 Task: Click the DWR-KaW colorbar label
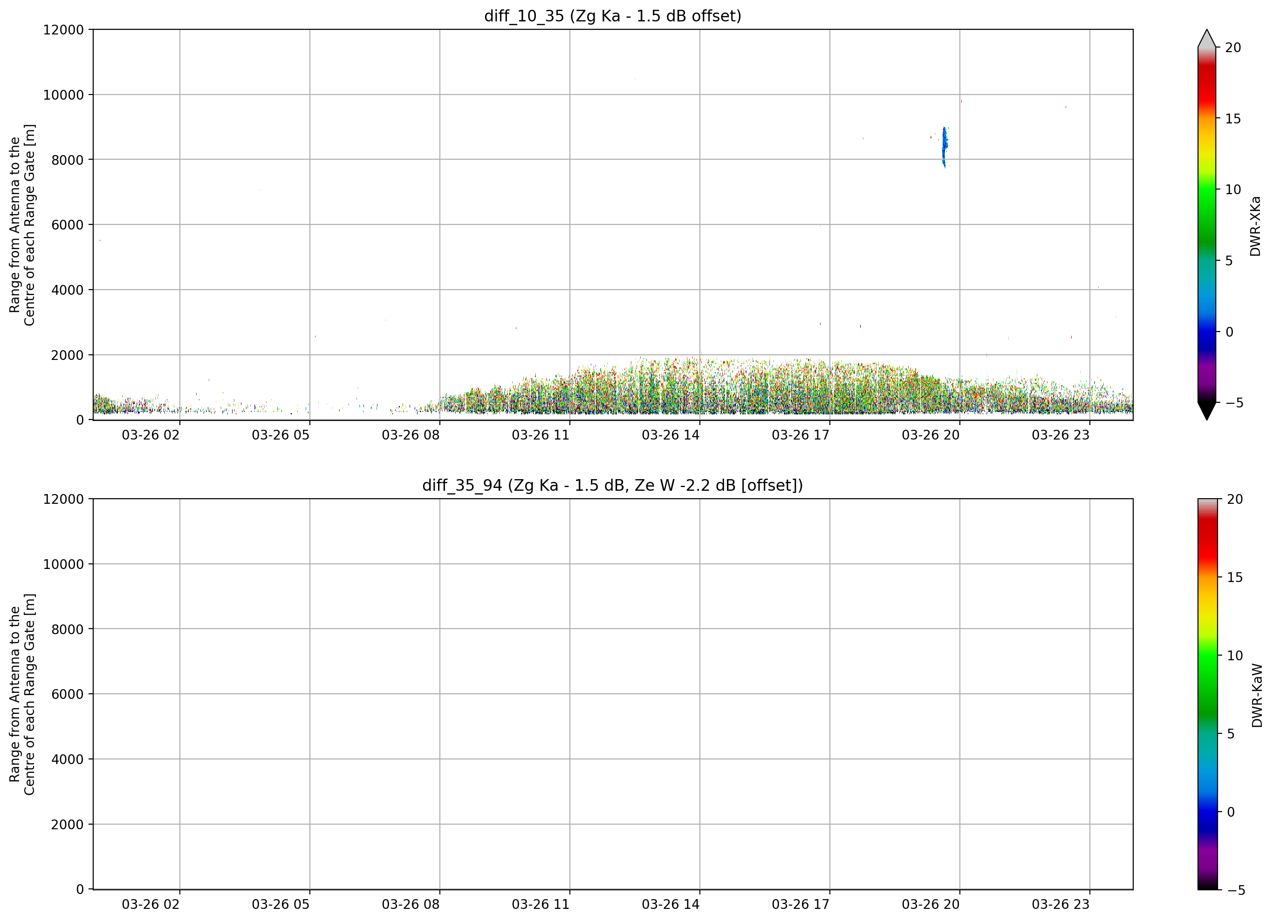(1257, 696)
